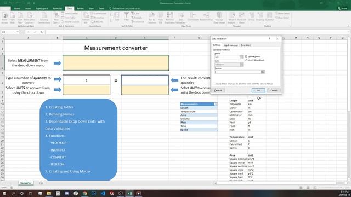The image size is (351, 197).
Task: Open the Review ribbon tab
Action: coord(80,9)
